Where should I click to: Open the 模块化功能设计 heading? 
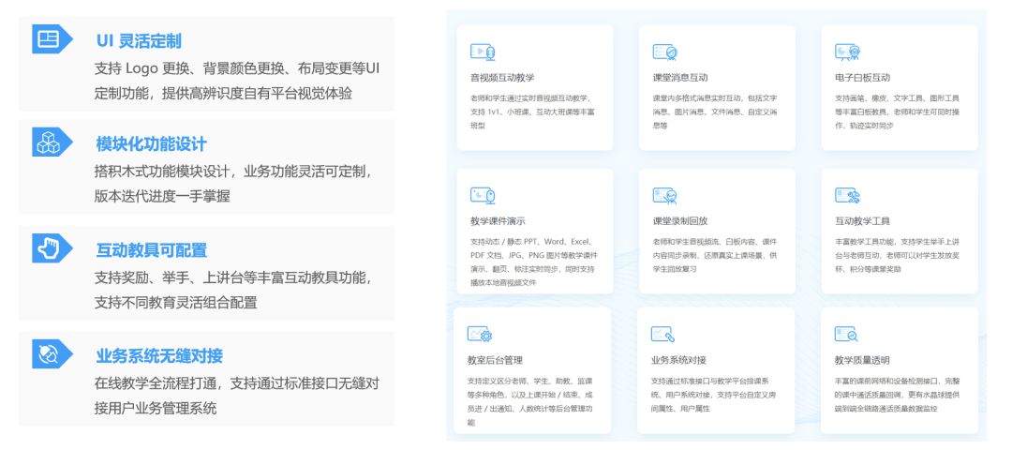[x=152, y=144]
